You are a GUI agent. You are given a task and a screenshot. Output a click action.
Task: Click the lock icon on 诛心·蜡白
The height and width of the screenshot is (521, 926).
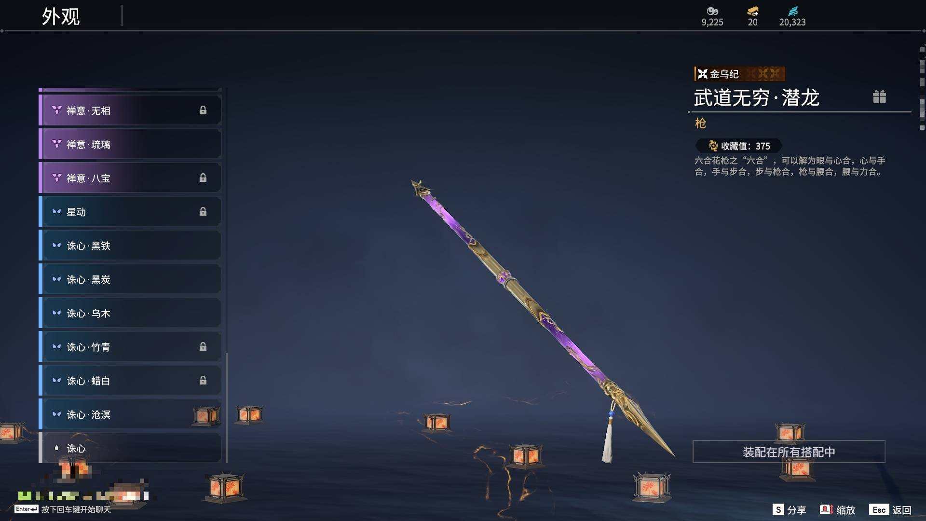(x=203, y=381)
